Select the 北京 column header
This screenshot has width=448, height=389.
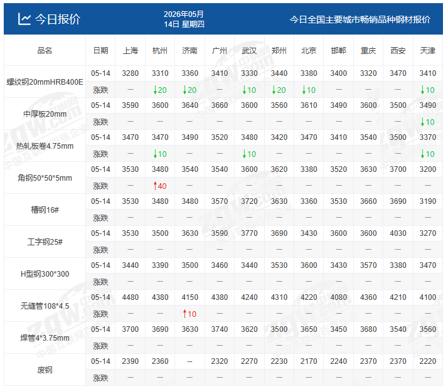point(309,51)
